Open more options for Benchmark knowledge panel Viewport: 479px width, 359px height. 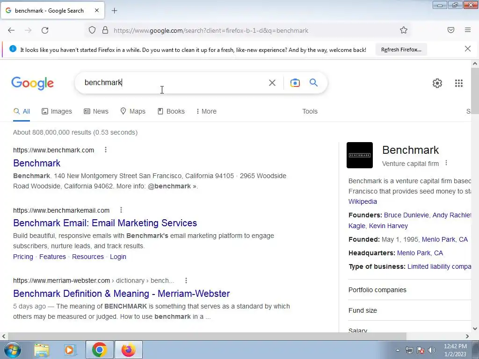[446, 163]
